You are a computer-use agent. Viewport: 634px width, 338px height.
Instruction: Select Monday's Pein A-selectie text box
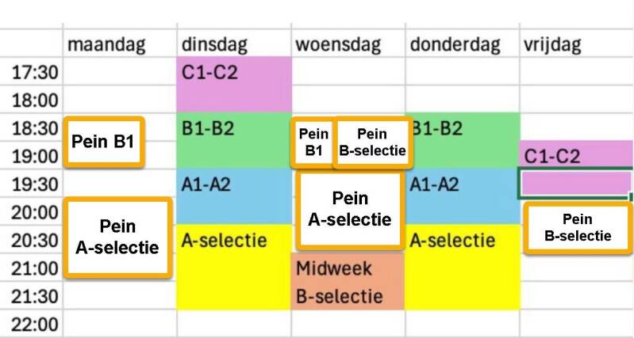pyautogui.click(x=117, y=237)
